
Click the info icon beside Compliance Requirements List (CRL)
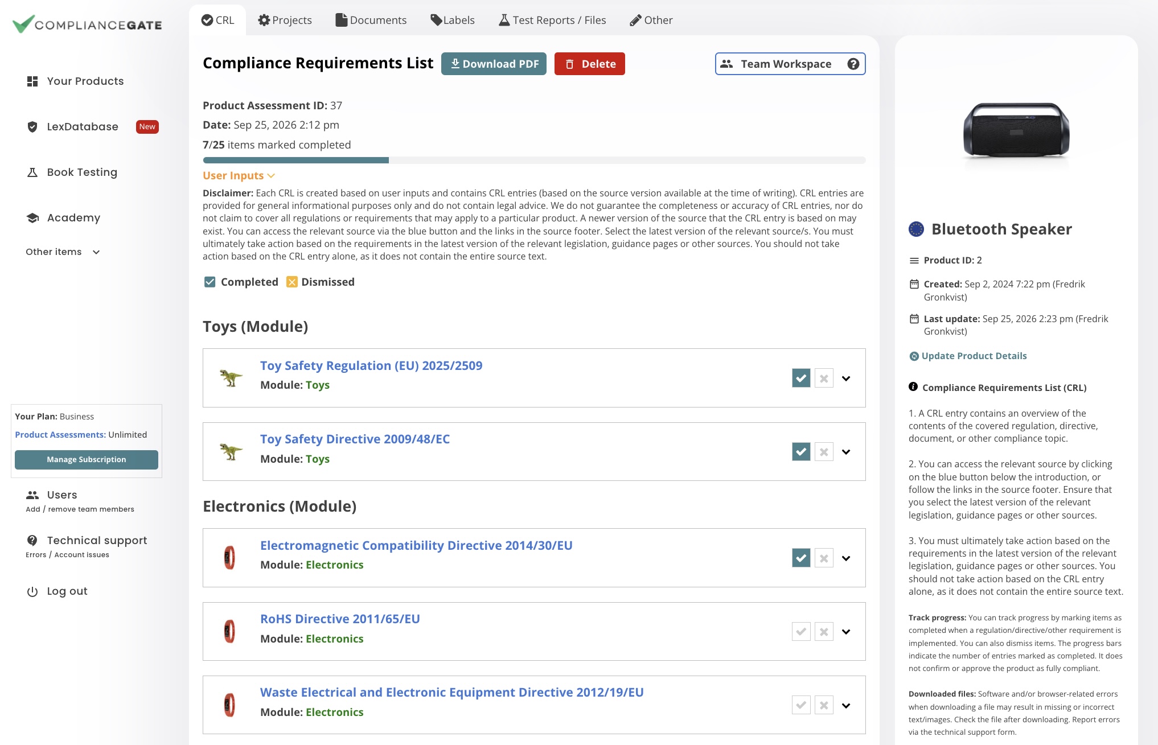(x=913, y=387)
